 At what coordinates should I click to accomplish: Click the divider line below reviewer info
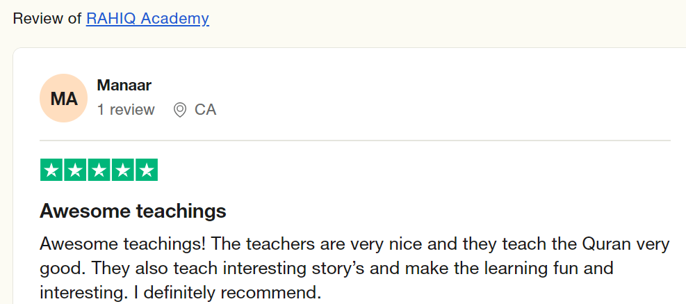(354, 141)
